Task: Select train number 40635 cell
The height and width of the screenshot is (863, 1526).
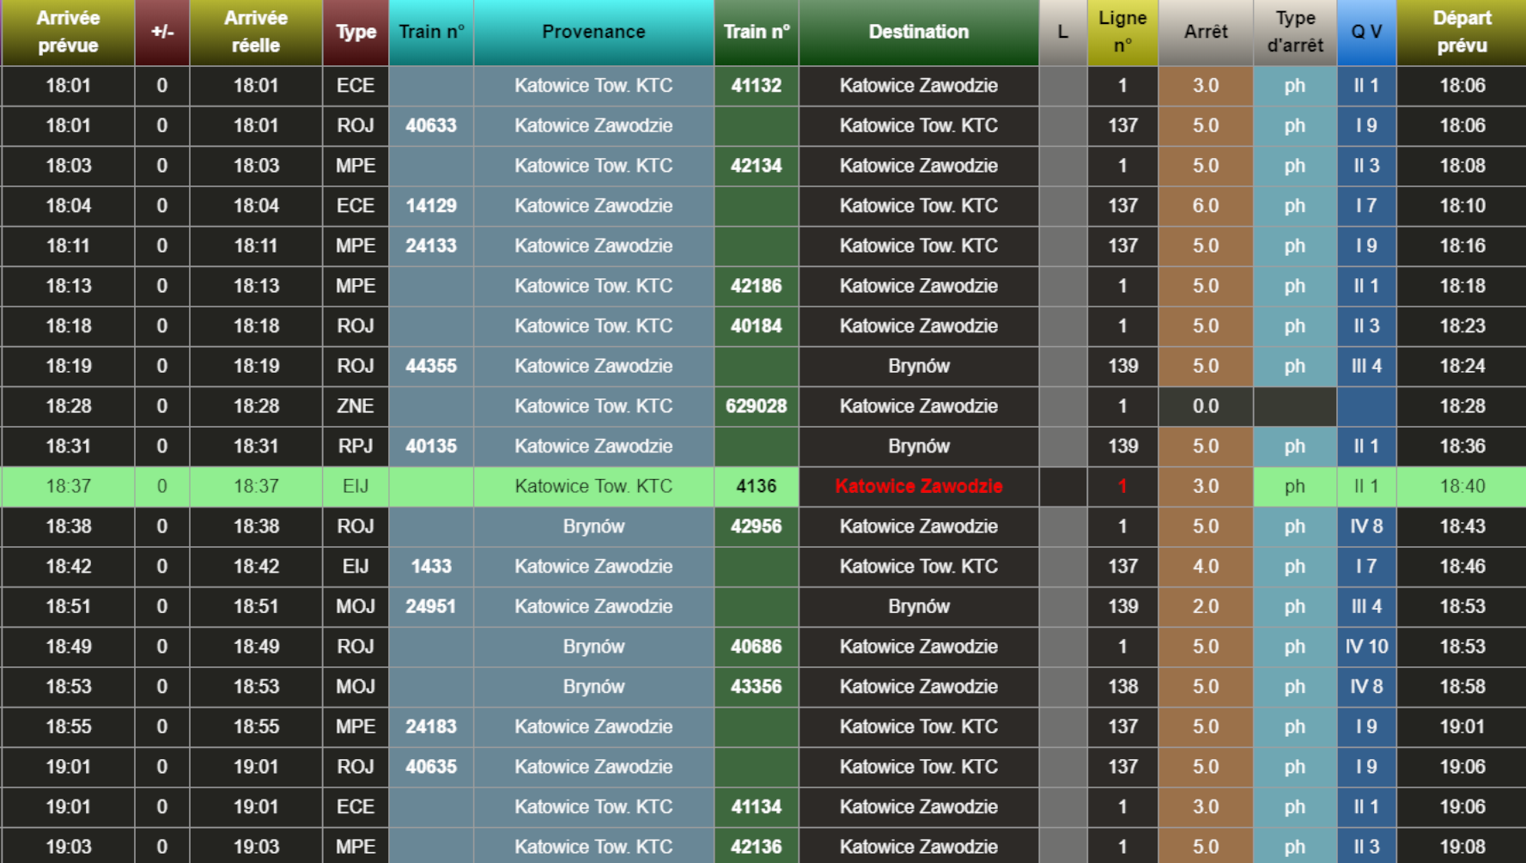Action: (431, 767)
